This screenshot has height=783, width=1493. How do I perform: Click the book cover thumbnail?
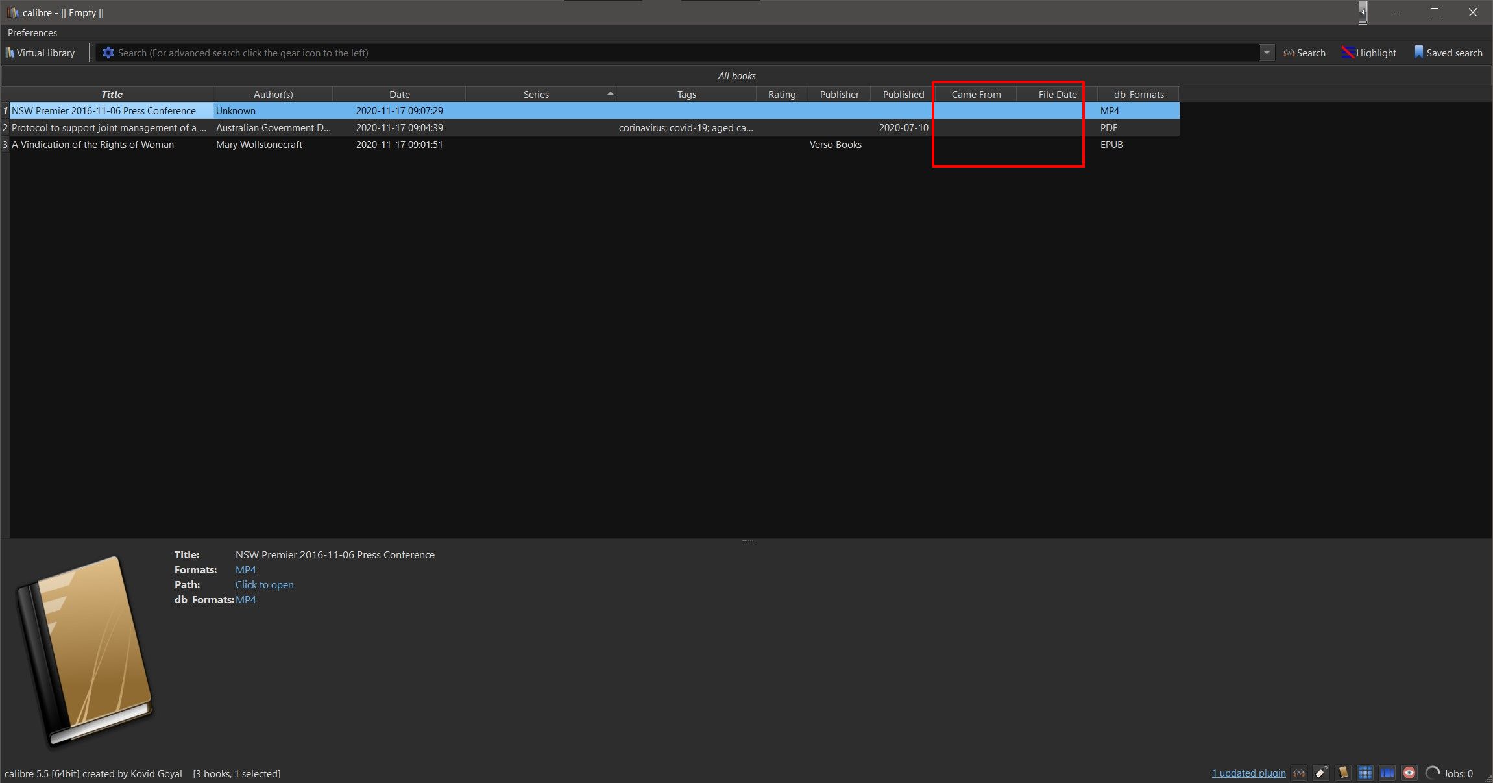pyautogui.click(x=84, y=649)
